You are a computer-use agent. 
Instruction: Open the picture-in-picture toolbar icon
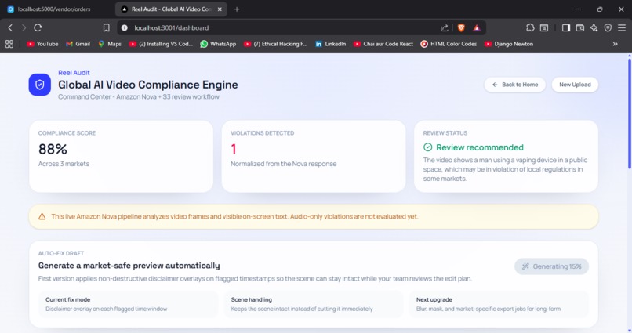[x=544, y=27]
